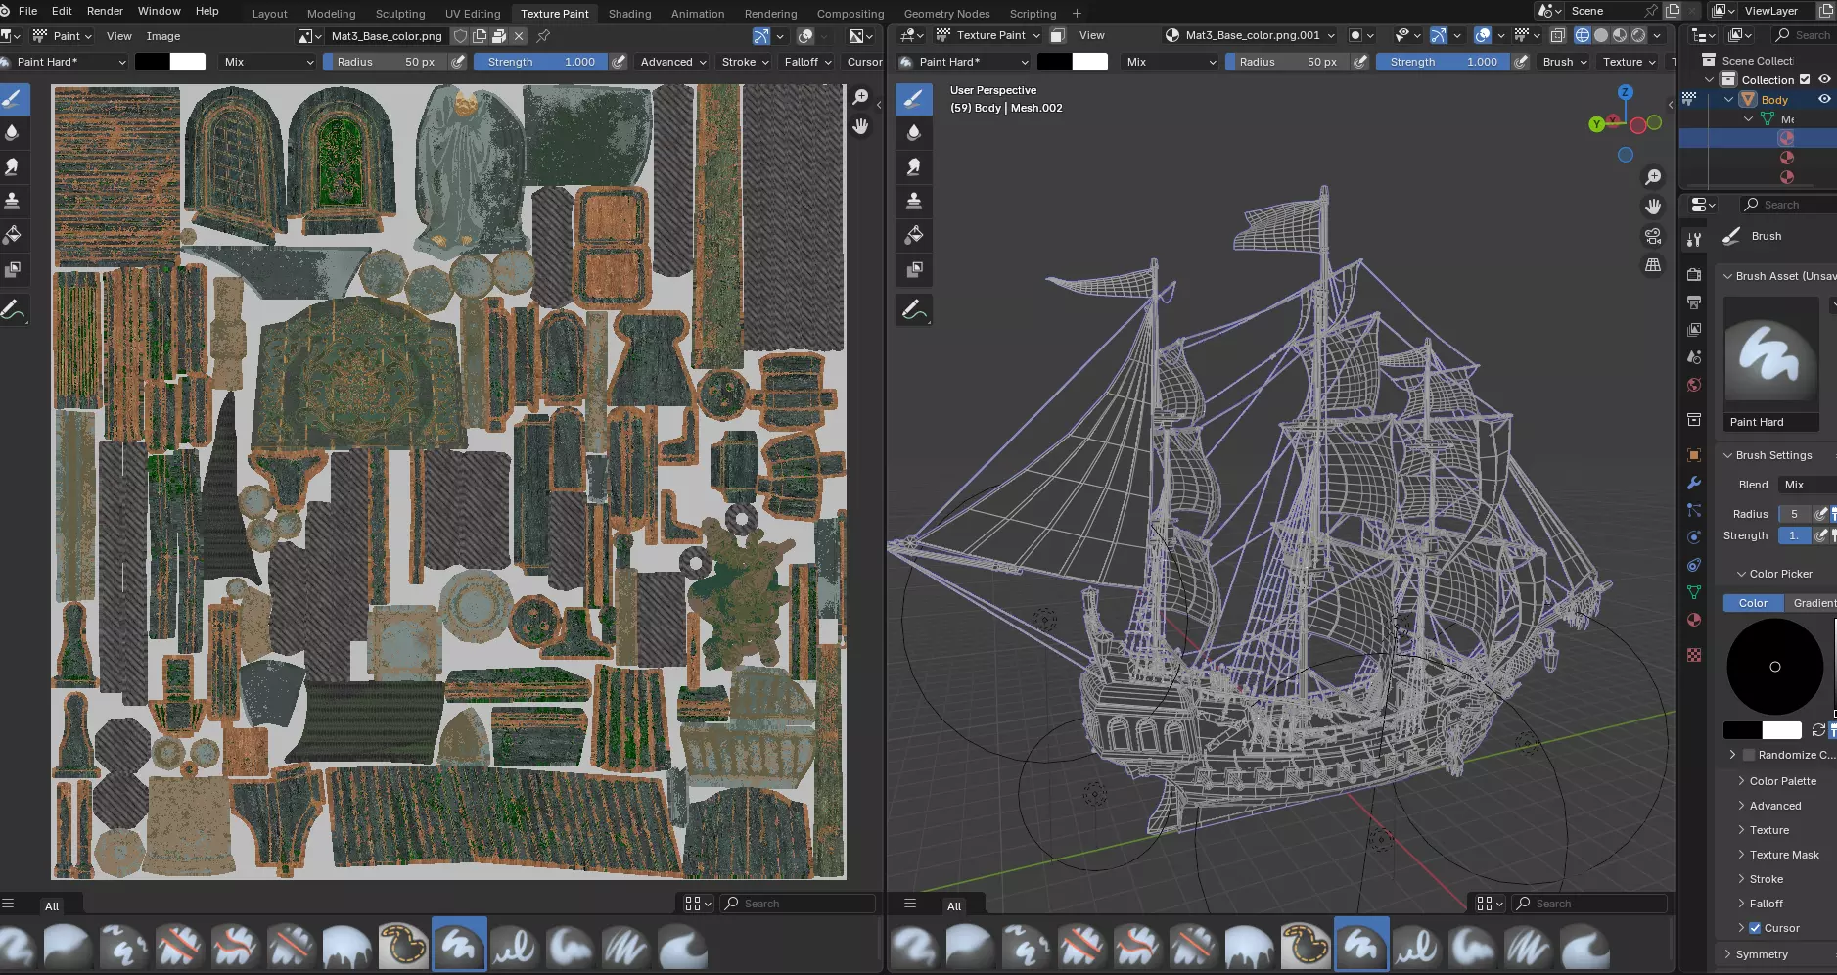Open Texture Paint mode dropdown in viewport
The image size is (1837, 975).
click(988, 35)
